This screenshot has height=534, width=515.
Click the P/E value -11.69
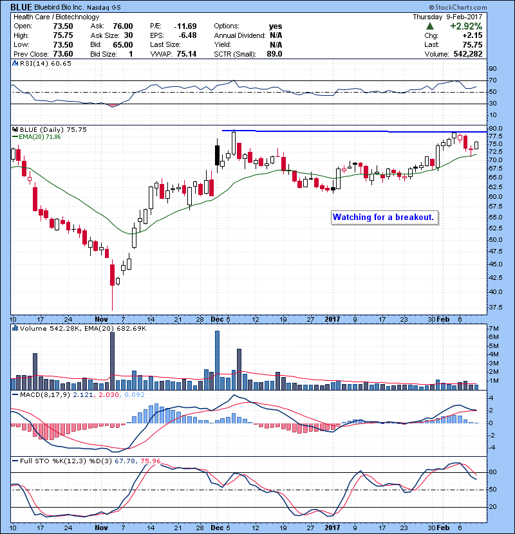[x=185, y=26]
